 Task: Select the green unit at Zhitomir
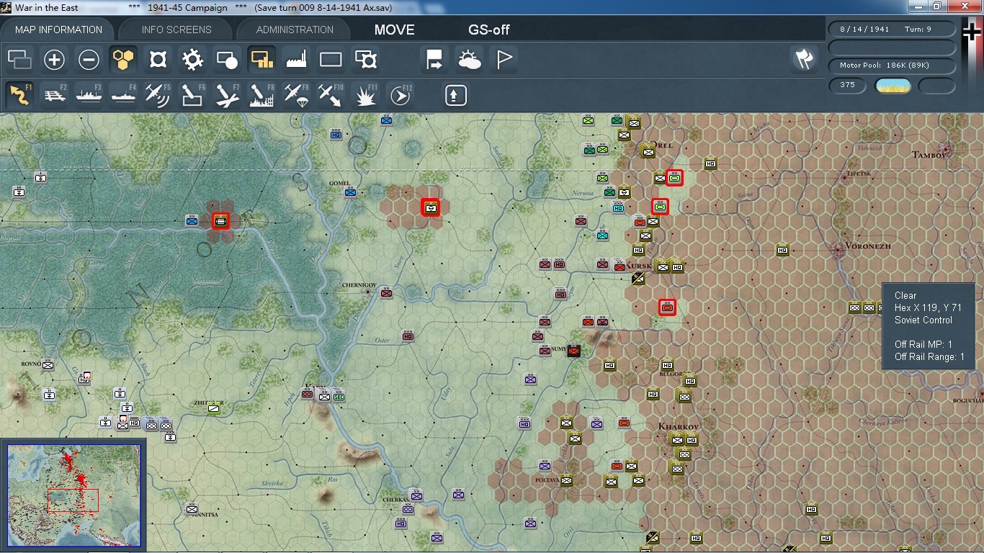pos(214,408)
